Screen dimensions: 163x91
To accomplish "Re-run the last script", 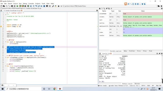I will [x=28, y=6].
